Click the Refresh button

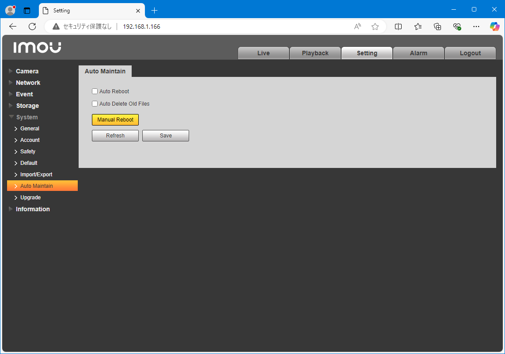point(115,136)
